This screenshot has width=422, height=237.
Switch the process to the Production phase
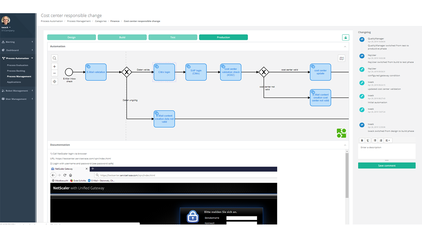223,37
